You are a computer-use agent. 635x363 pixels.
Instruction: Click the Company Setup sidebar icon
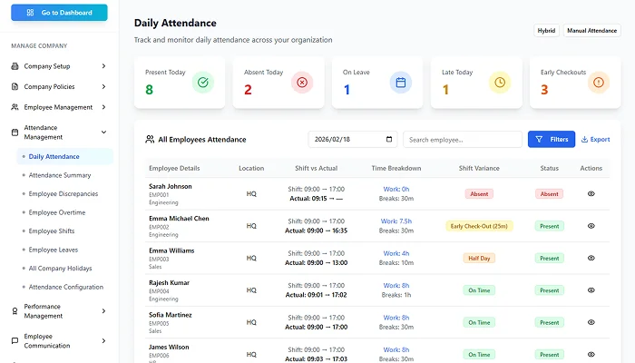point(15,66)
